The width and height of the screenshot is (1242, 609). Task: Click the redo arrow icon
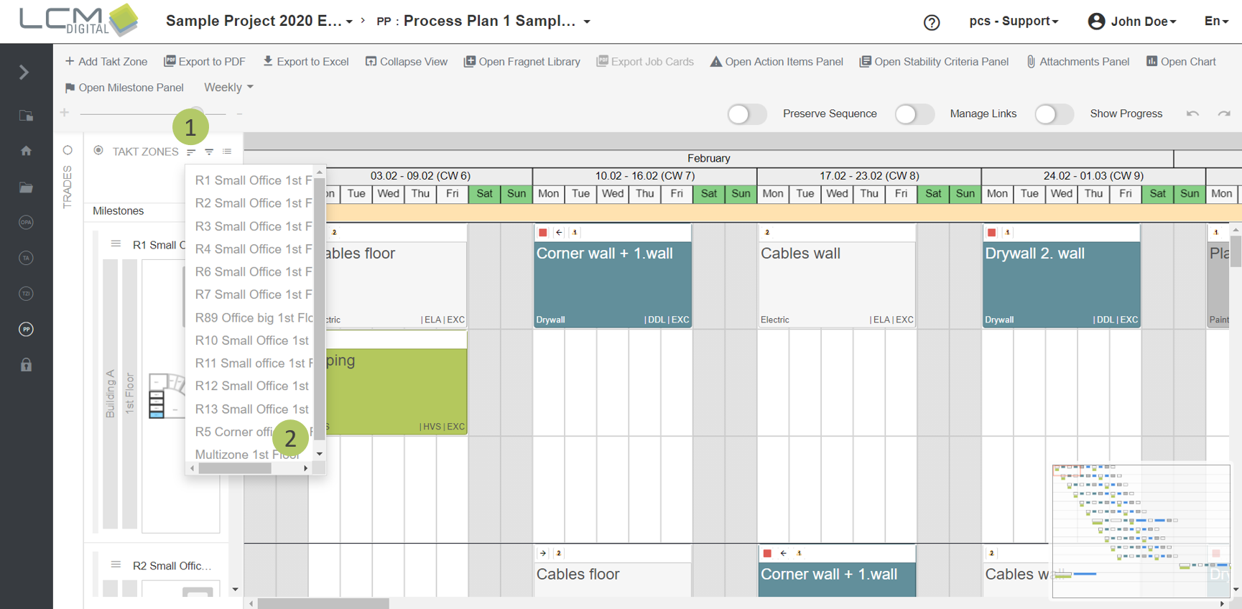pos(1224,113)
